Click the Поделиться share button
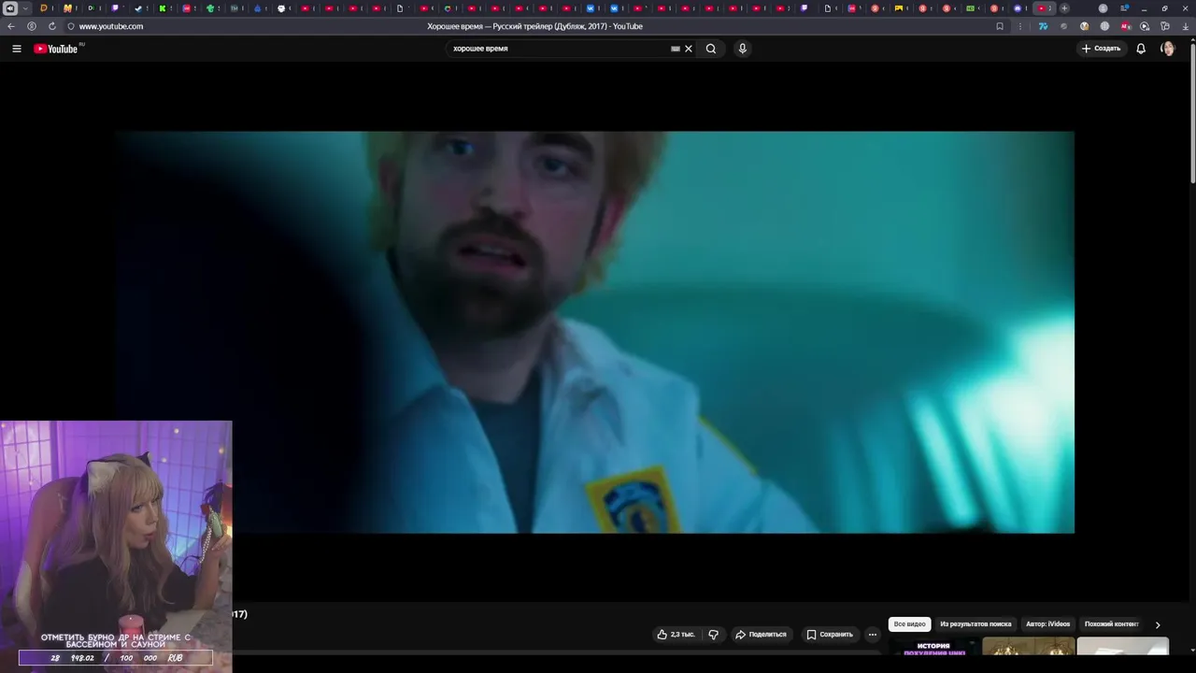The image size is (1196, 673). 761,635
